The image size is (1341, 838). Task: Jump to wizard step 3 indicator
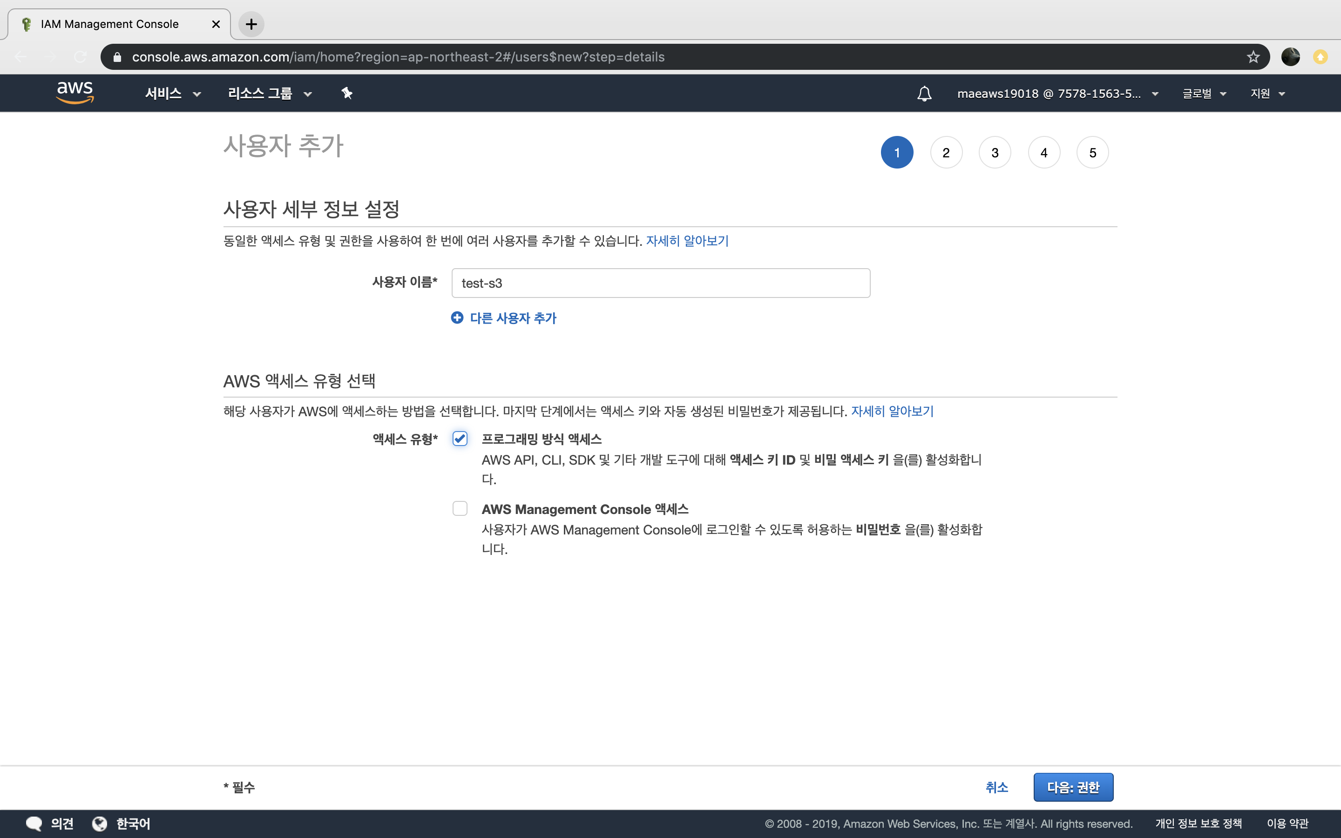995,152
